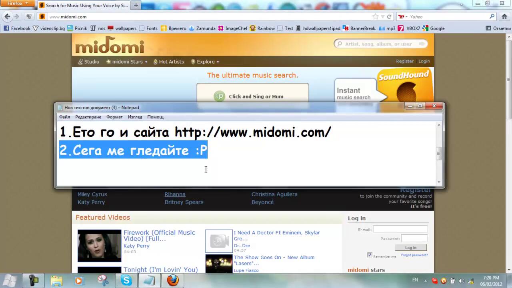Click the magnifier icon in the Yahoo search box
Screen dimensions: 512x288
point(492,17)
